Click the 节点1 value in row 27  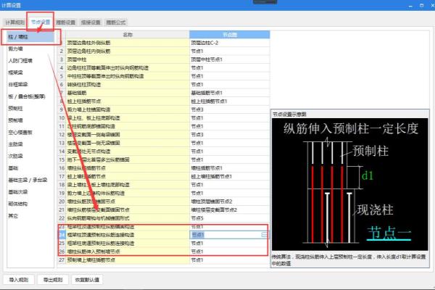tap(229, 260)
